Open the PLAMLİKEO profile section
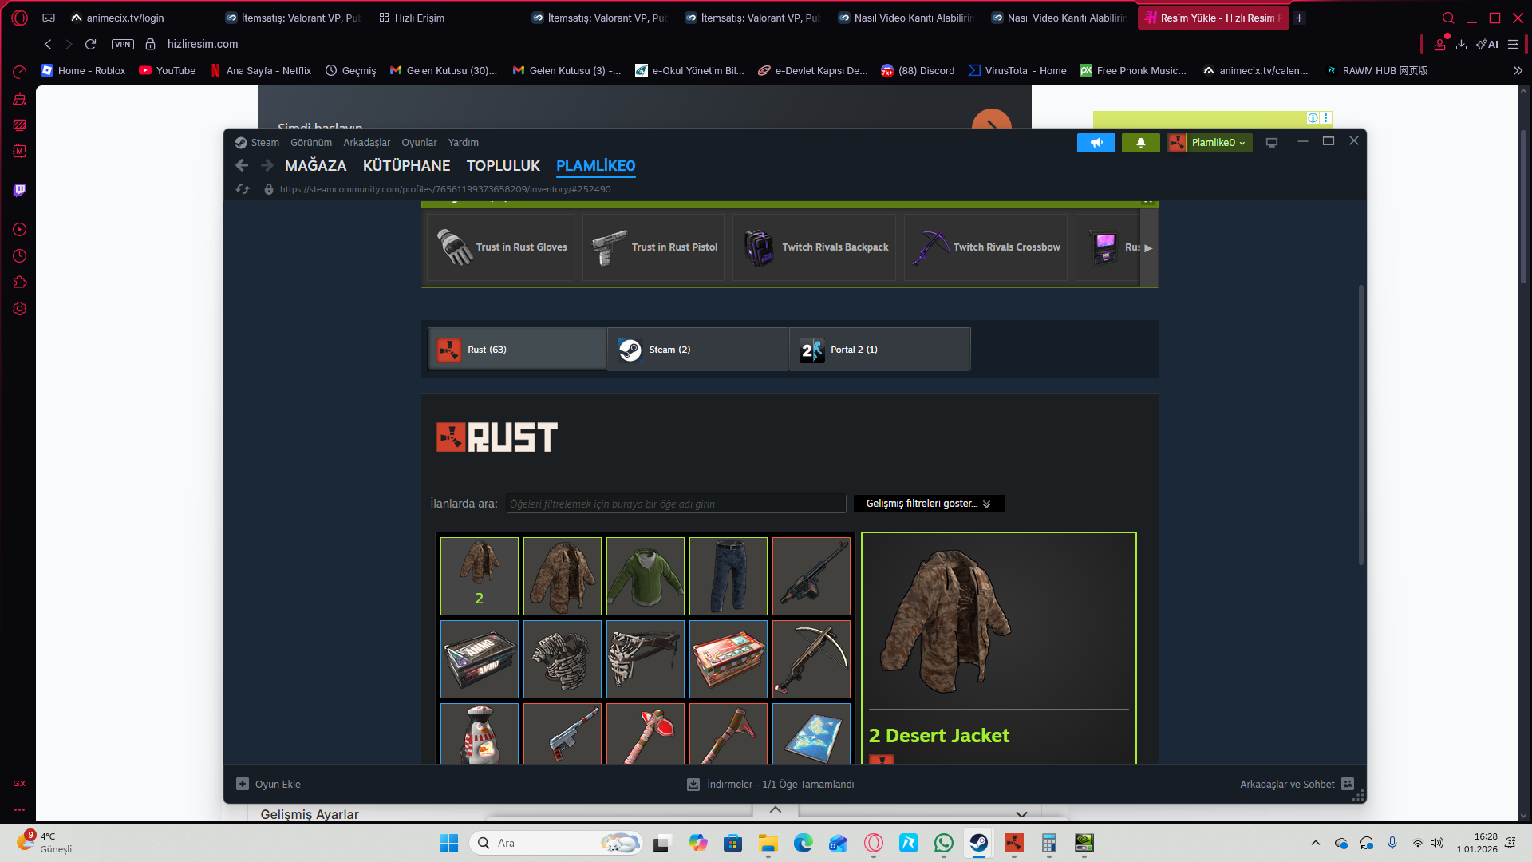This screenshot has width=1532, height=862. pos(596,166)
